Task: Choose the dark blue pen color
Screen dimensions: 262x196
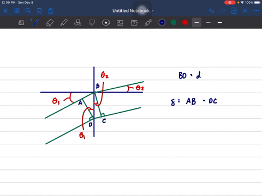Action: 162,22
